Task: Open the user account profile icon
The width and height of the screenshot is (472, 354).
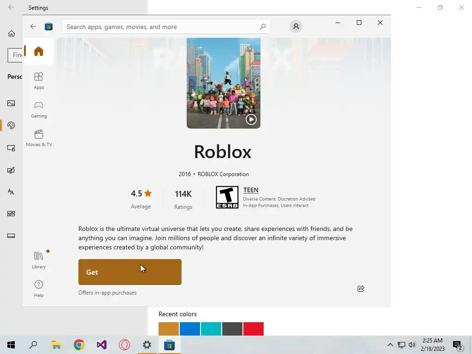Action: pos(296,26)
